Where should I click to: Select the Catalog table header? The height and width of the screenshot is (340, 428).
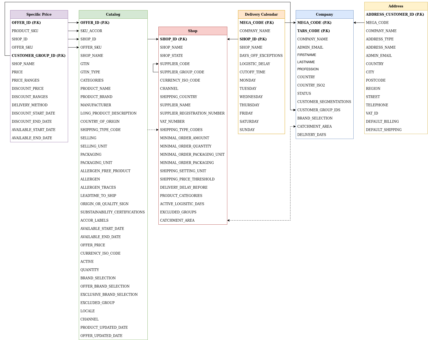click(113, 14)
